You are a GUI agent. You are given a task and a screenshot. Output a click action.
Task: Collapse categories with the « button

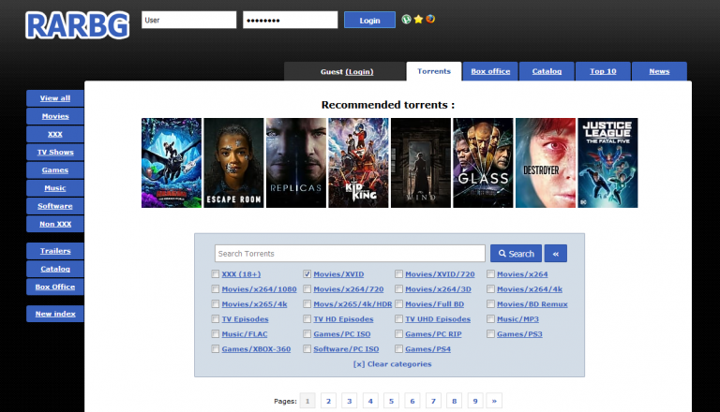(x=556, y=253)
